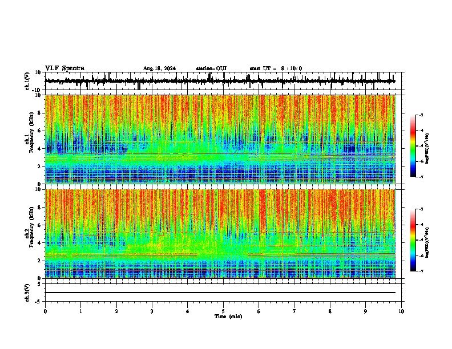Select the "start UT = 8 :10: 0" text

(276, 68)
